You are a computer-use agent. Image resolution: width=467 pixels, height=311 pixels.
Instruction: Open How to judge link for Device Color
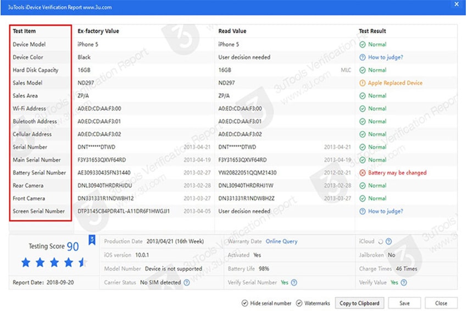(385, 57)
